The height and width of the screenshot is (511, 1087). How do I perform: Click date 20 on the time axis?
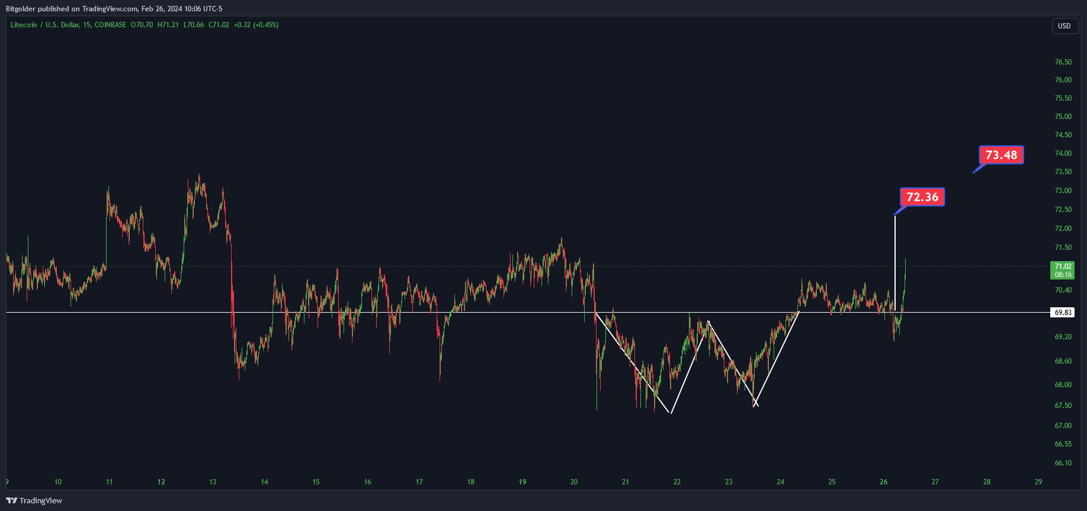tap(574, 482)
